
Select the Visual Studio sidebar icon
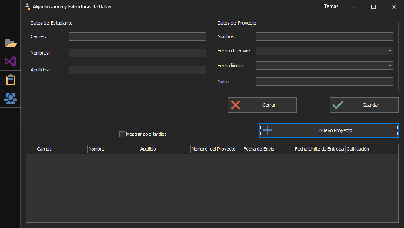(11, 61)
